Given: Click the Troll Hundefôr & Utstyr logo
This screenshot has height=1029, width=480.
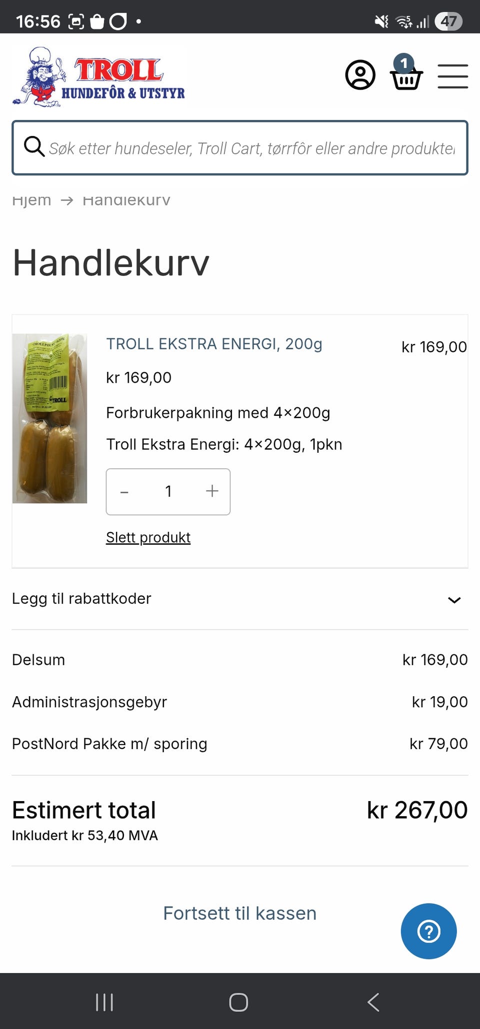Looking at the screenshot, I should (99, 77).
